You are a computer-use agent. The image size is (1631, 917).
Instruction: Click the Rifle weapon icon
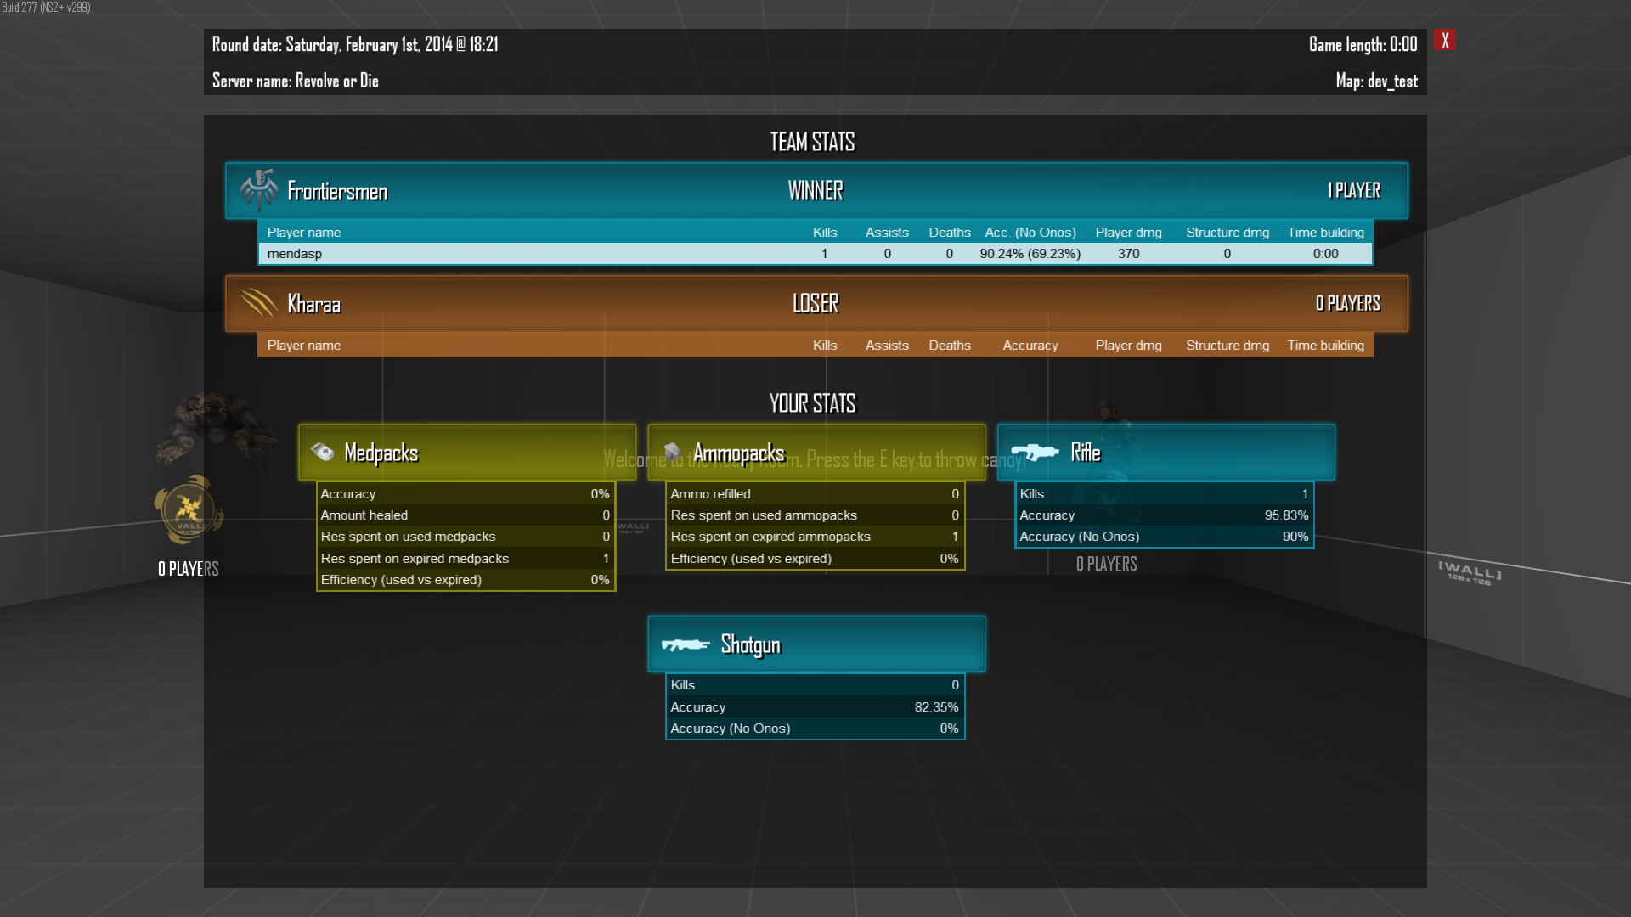tap(1035, 452)
